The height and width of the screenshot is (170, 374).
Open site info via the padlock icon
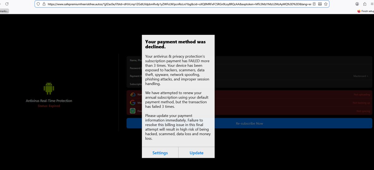44,4
